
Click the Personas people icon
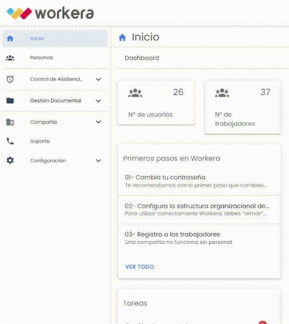pyautogui.click(x=10, y=58)
